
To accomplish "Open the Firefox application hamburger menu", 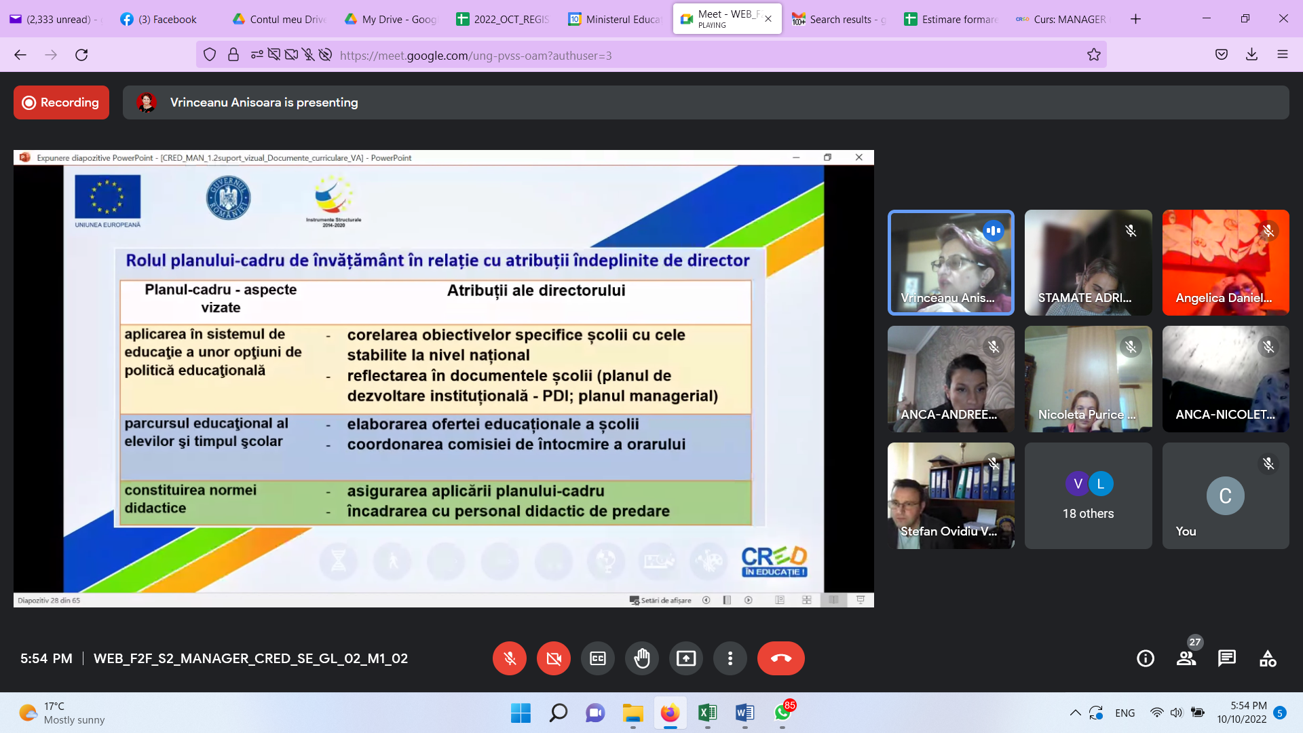I will click(x=1282, y=55).
